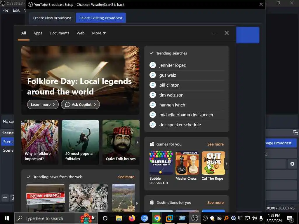Open Chromium from the taskbar
299x224 pixels.
click(x=144, y=218)
